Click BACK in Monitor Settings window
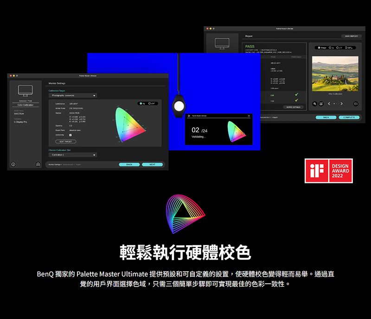 tap(129, 164)
